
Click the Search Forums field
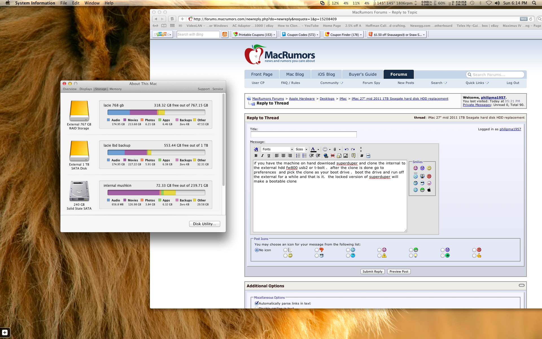(495, 75)
